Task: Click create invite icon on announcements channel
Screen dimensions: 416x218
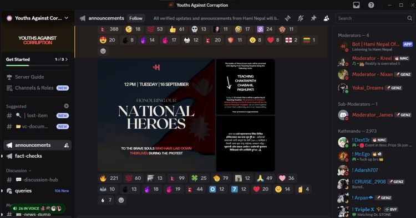Action: (67, 145)
